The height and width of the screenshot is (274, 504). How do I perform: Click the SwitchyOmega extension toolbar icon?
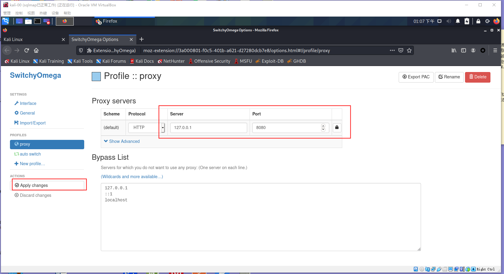[483, 50]
